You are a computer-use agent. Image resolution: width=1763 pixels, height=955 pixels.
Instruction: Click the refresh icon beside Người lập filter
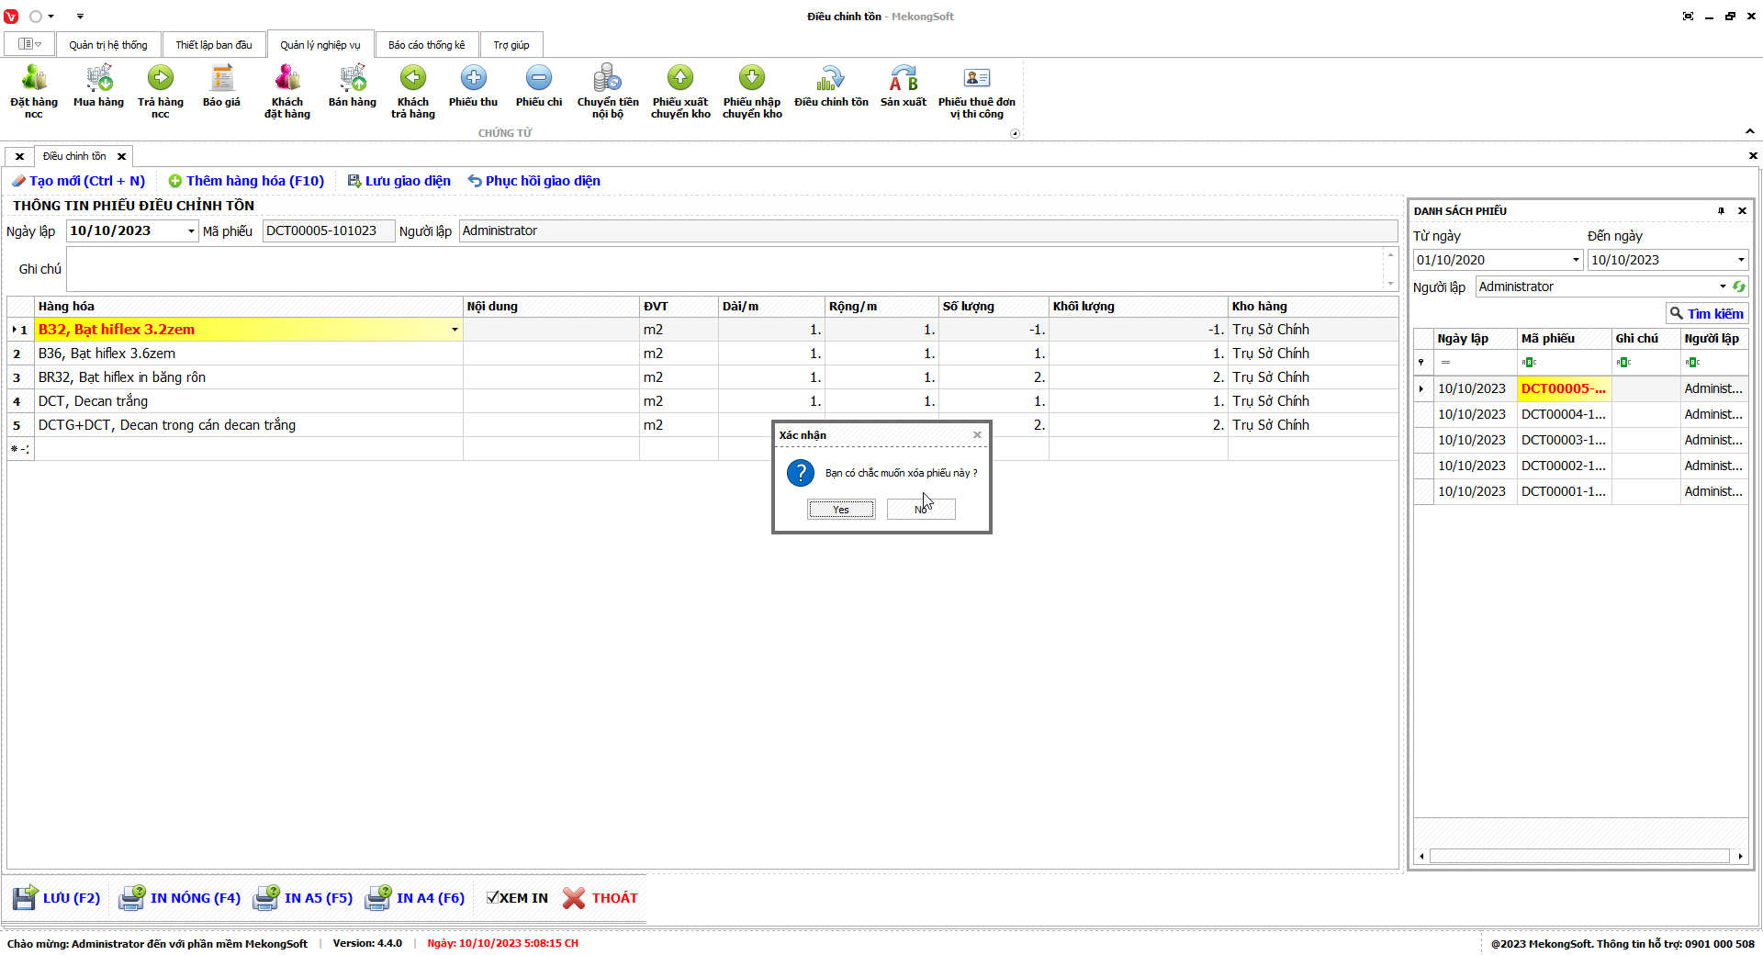[x=1738, y=286]
